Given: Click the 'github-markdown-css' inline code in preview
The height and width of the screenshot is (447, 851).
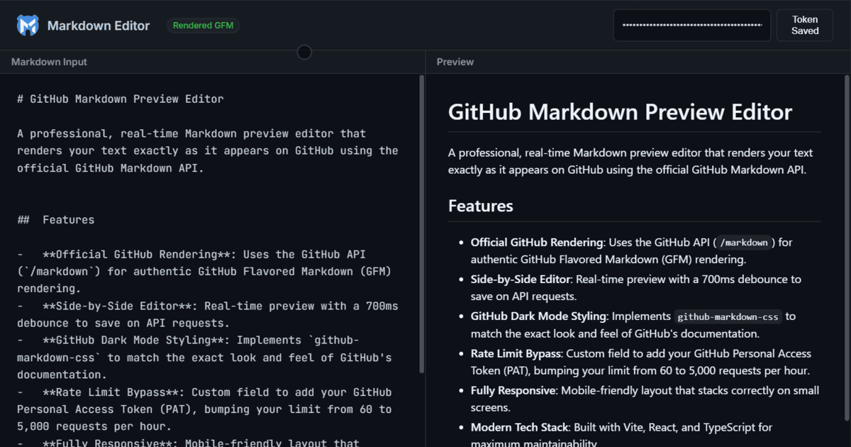Looking at the screenshot, I should 728,316.
